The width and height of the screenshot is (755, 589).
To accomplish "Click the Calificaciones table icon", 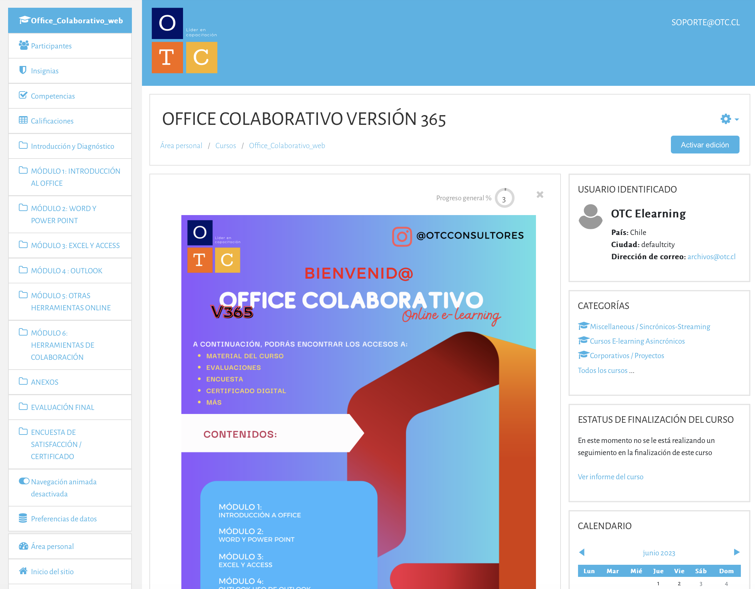I will pyautogui.click(x=23, y=120).
